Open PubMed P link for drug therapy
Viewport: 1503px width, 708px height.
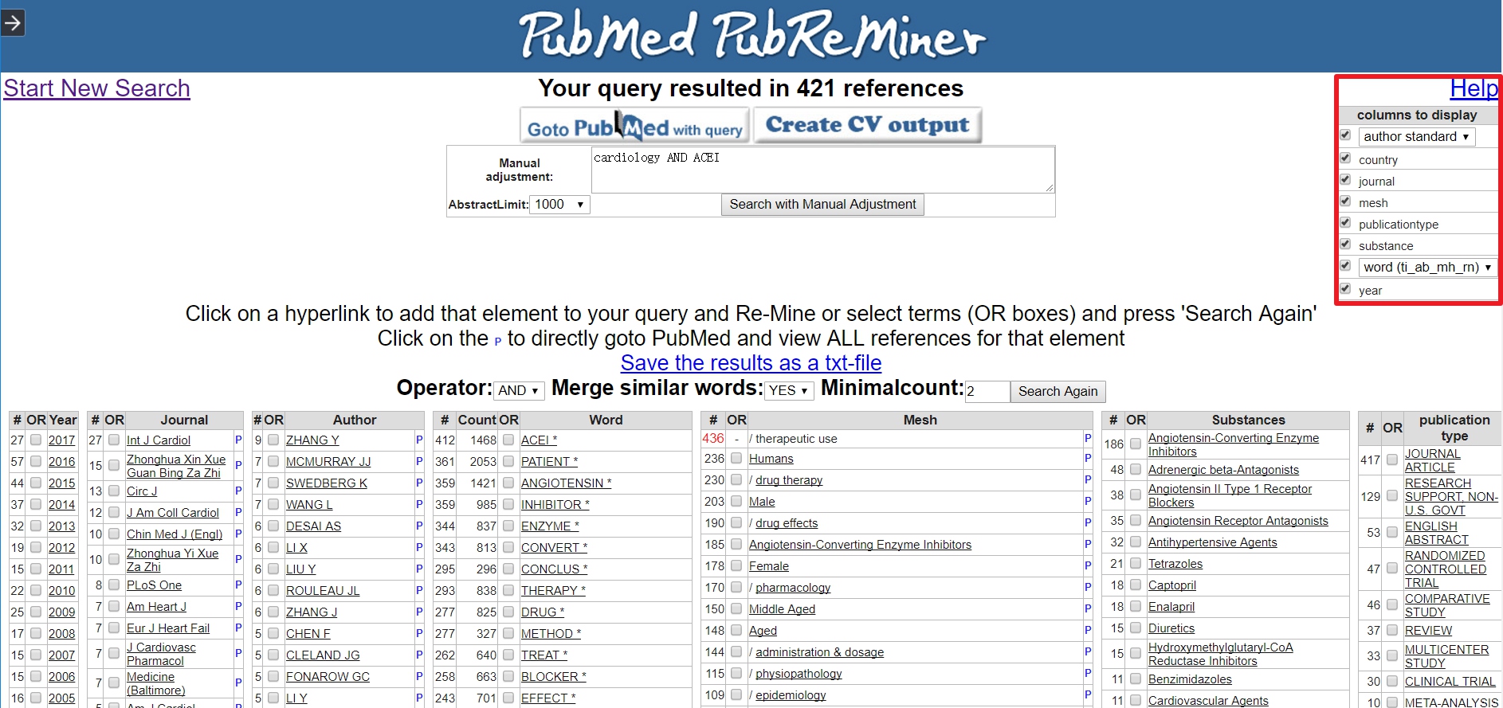pyautogui.click(x=1088, y=479)
